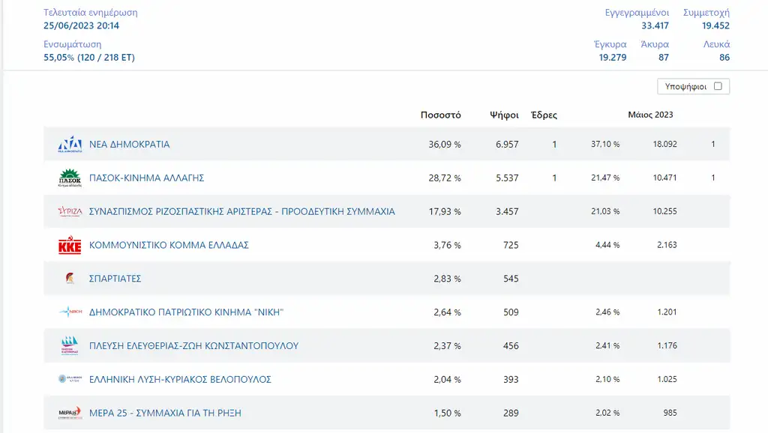The width and height of the screenshot is (768, 433).
Task: Click May 2023 percentage 4,44 %
Action: [x=607, y=245]
